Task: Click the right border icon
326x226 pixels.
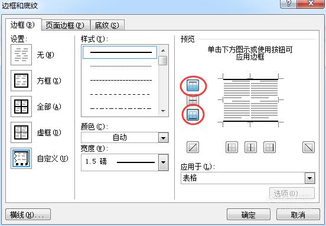Action: coord(269,147)
